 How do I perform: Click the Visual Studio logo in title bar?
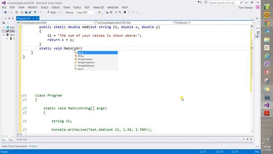click(x=3, y=3)
